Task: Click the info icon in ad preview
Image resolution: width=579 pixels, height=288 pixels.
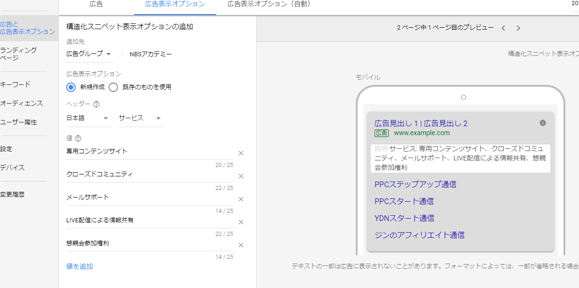Action: (543, 123)
